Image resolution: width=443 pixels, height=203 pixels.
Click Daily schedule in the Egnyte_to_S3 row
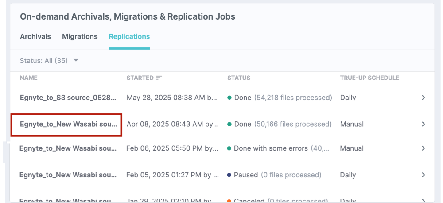tap(348, 98)
